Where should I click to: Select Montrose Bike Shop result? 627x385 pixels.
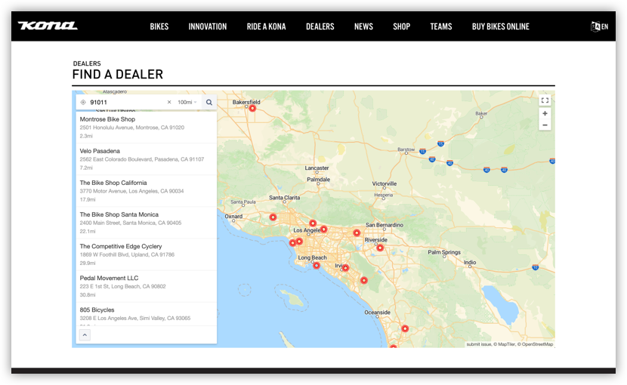147,127
